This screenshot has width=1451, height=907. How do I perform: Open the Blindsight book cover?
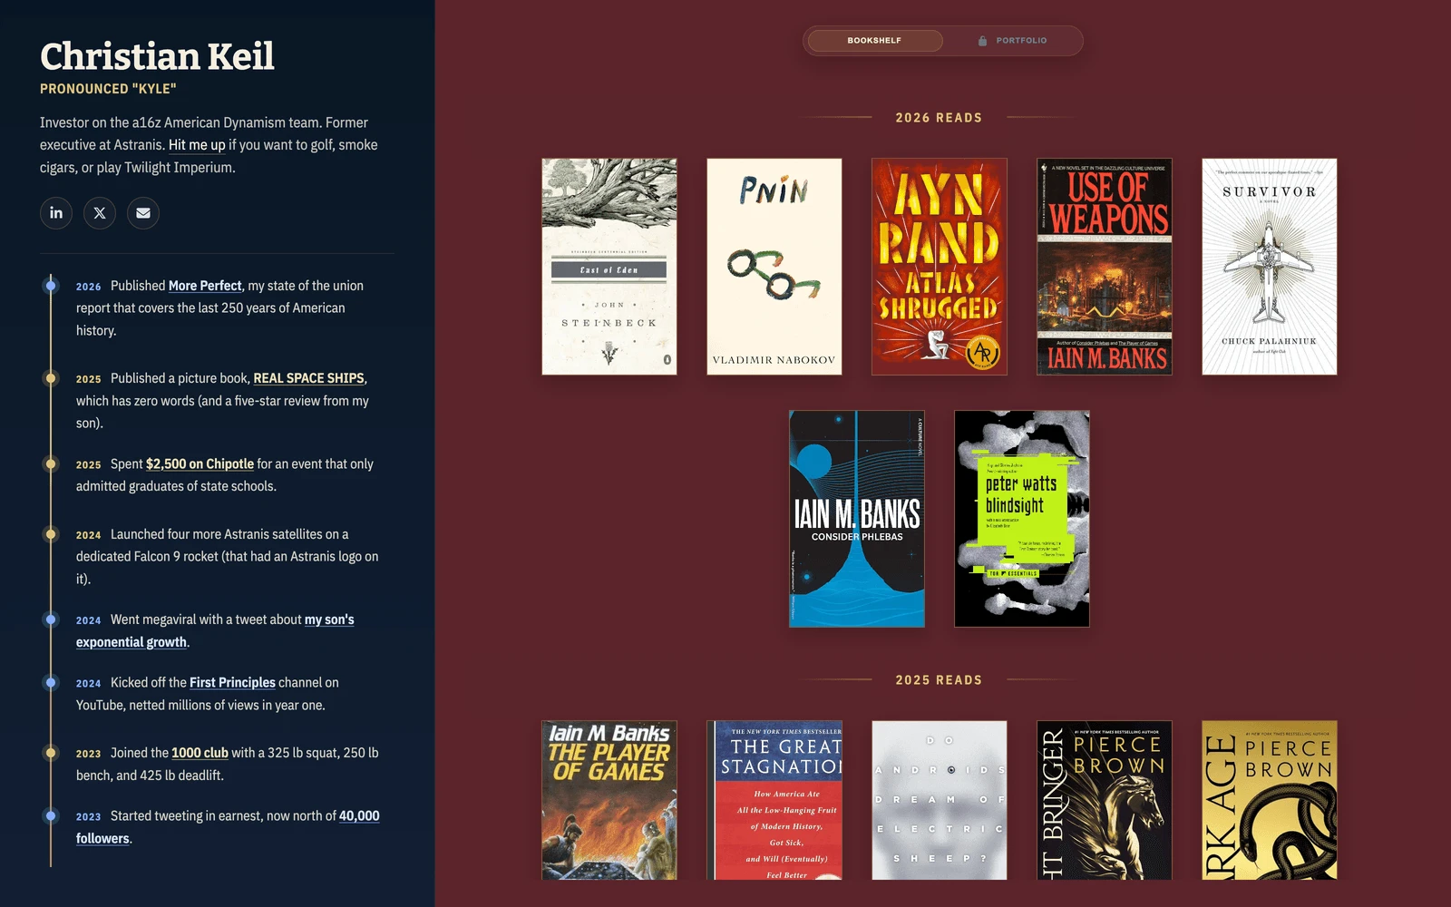[1022, 519]
